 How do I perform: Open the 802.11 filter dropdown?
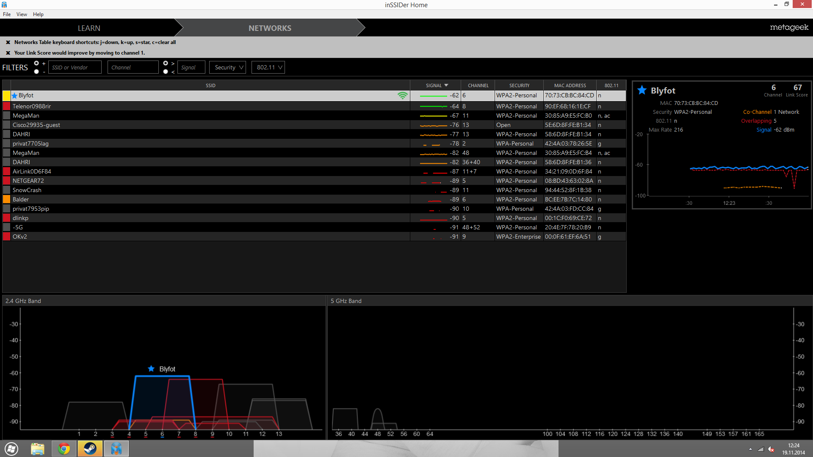(x=268, y=67)
